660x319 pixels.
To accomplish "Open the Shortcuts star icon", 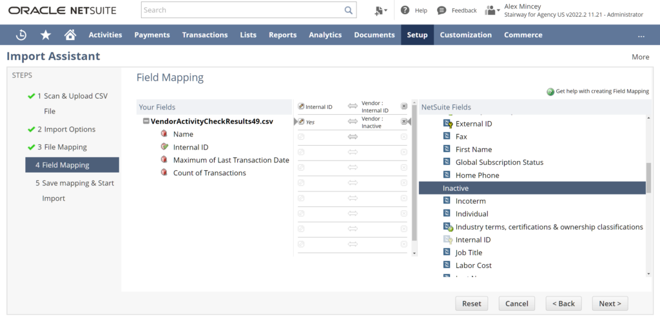I will [46, 35].
